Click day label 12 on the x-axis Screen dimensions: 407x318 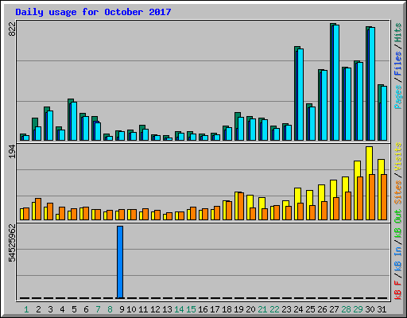click(155, 309)
